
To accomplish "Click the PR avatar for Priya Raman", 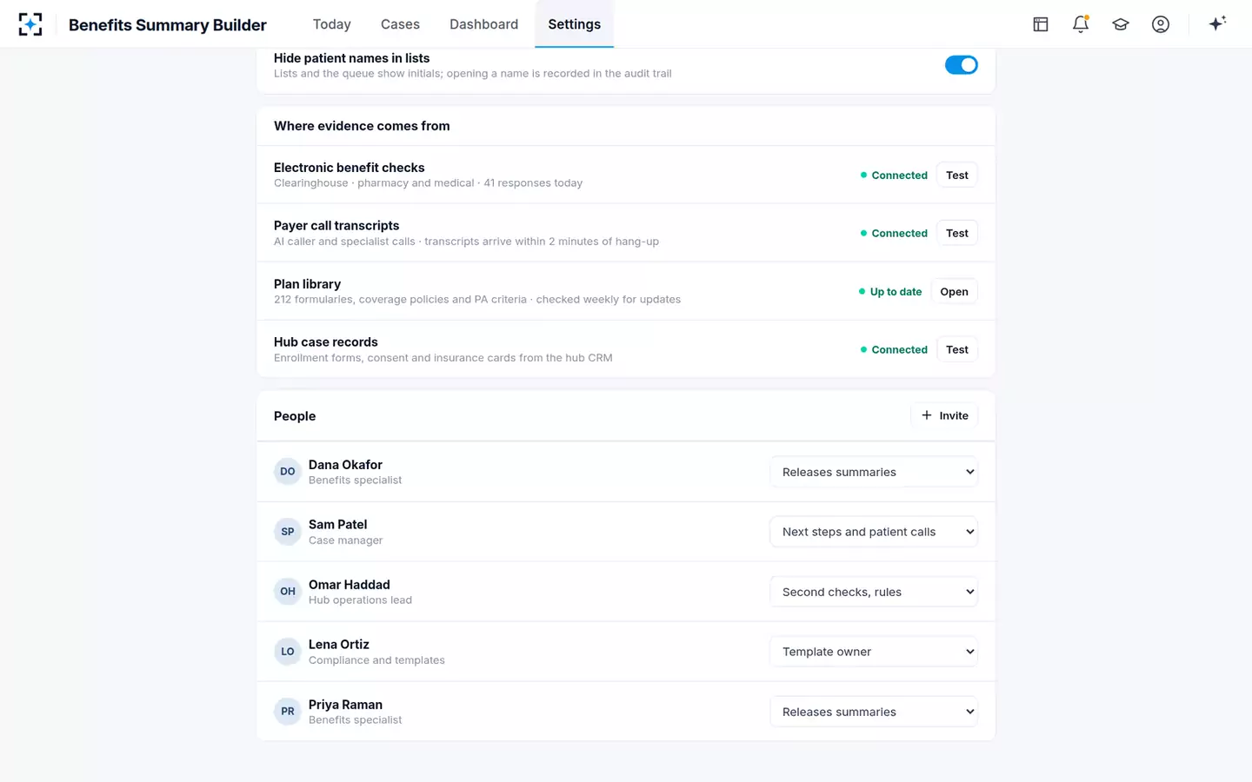I will [x=288, y=712].
